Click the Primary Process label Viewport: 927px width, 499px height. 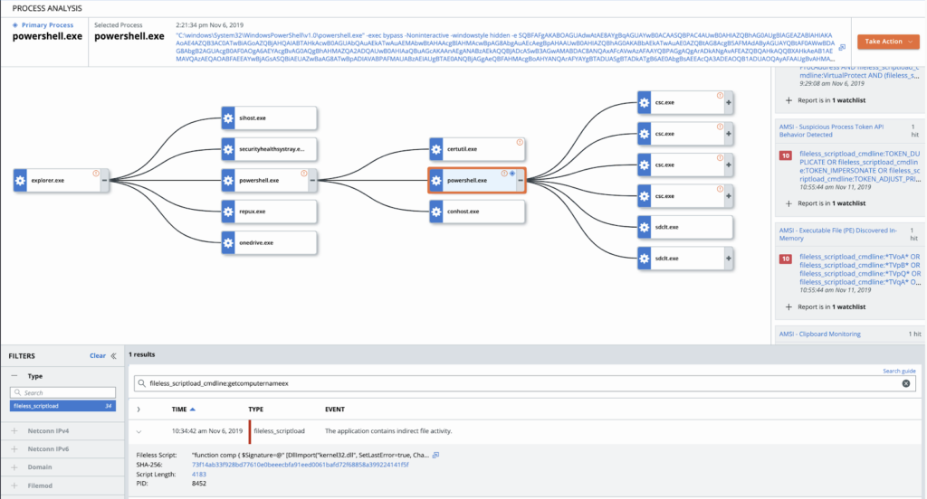click(x=47, y=25)
